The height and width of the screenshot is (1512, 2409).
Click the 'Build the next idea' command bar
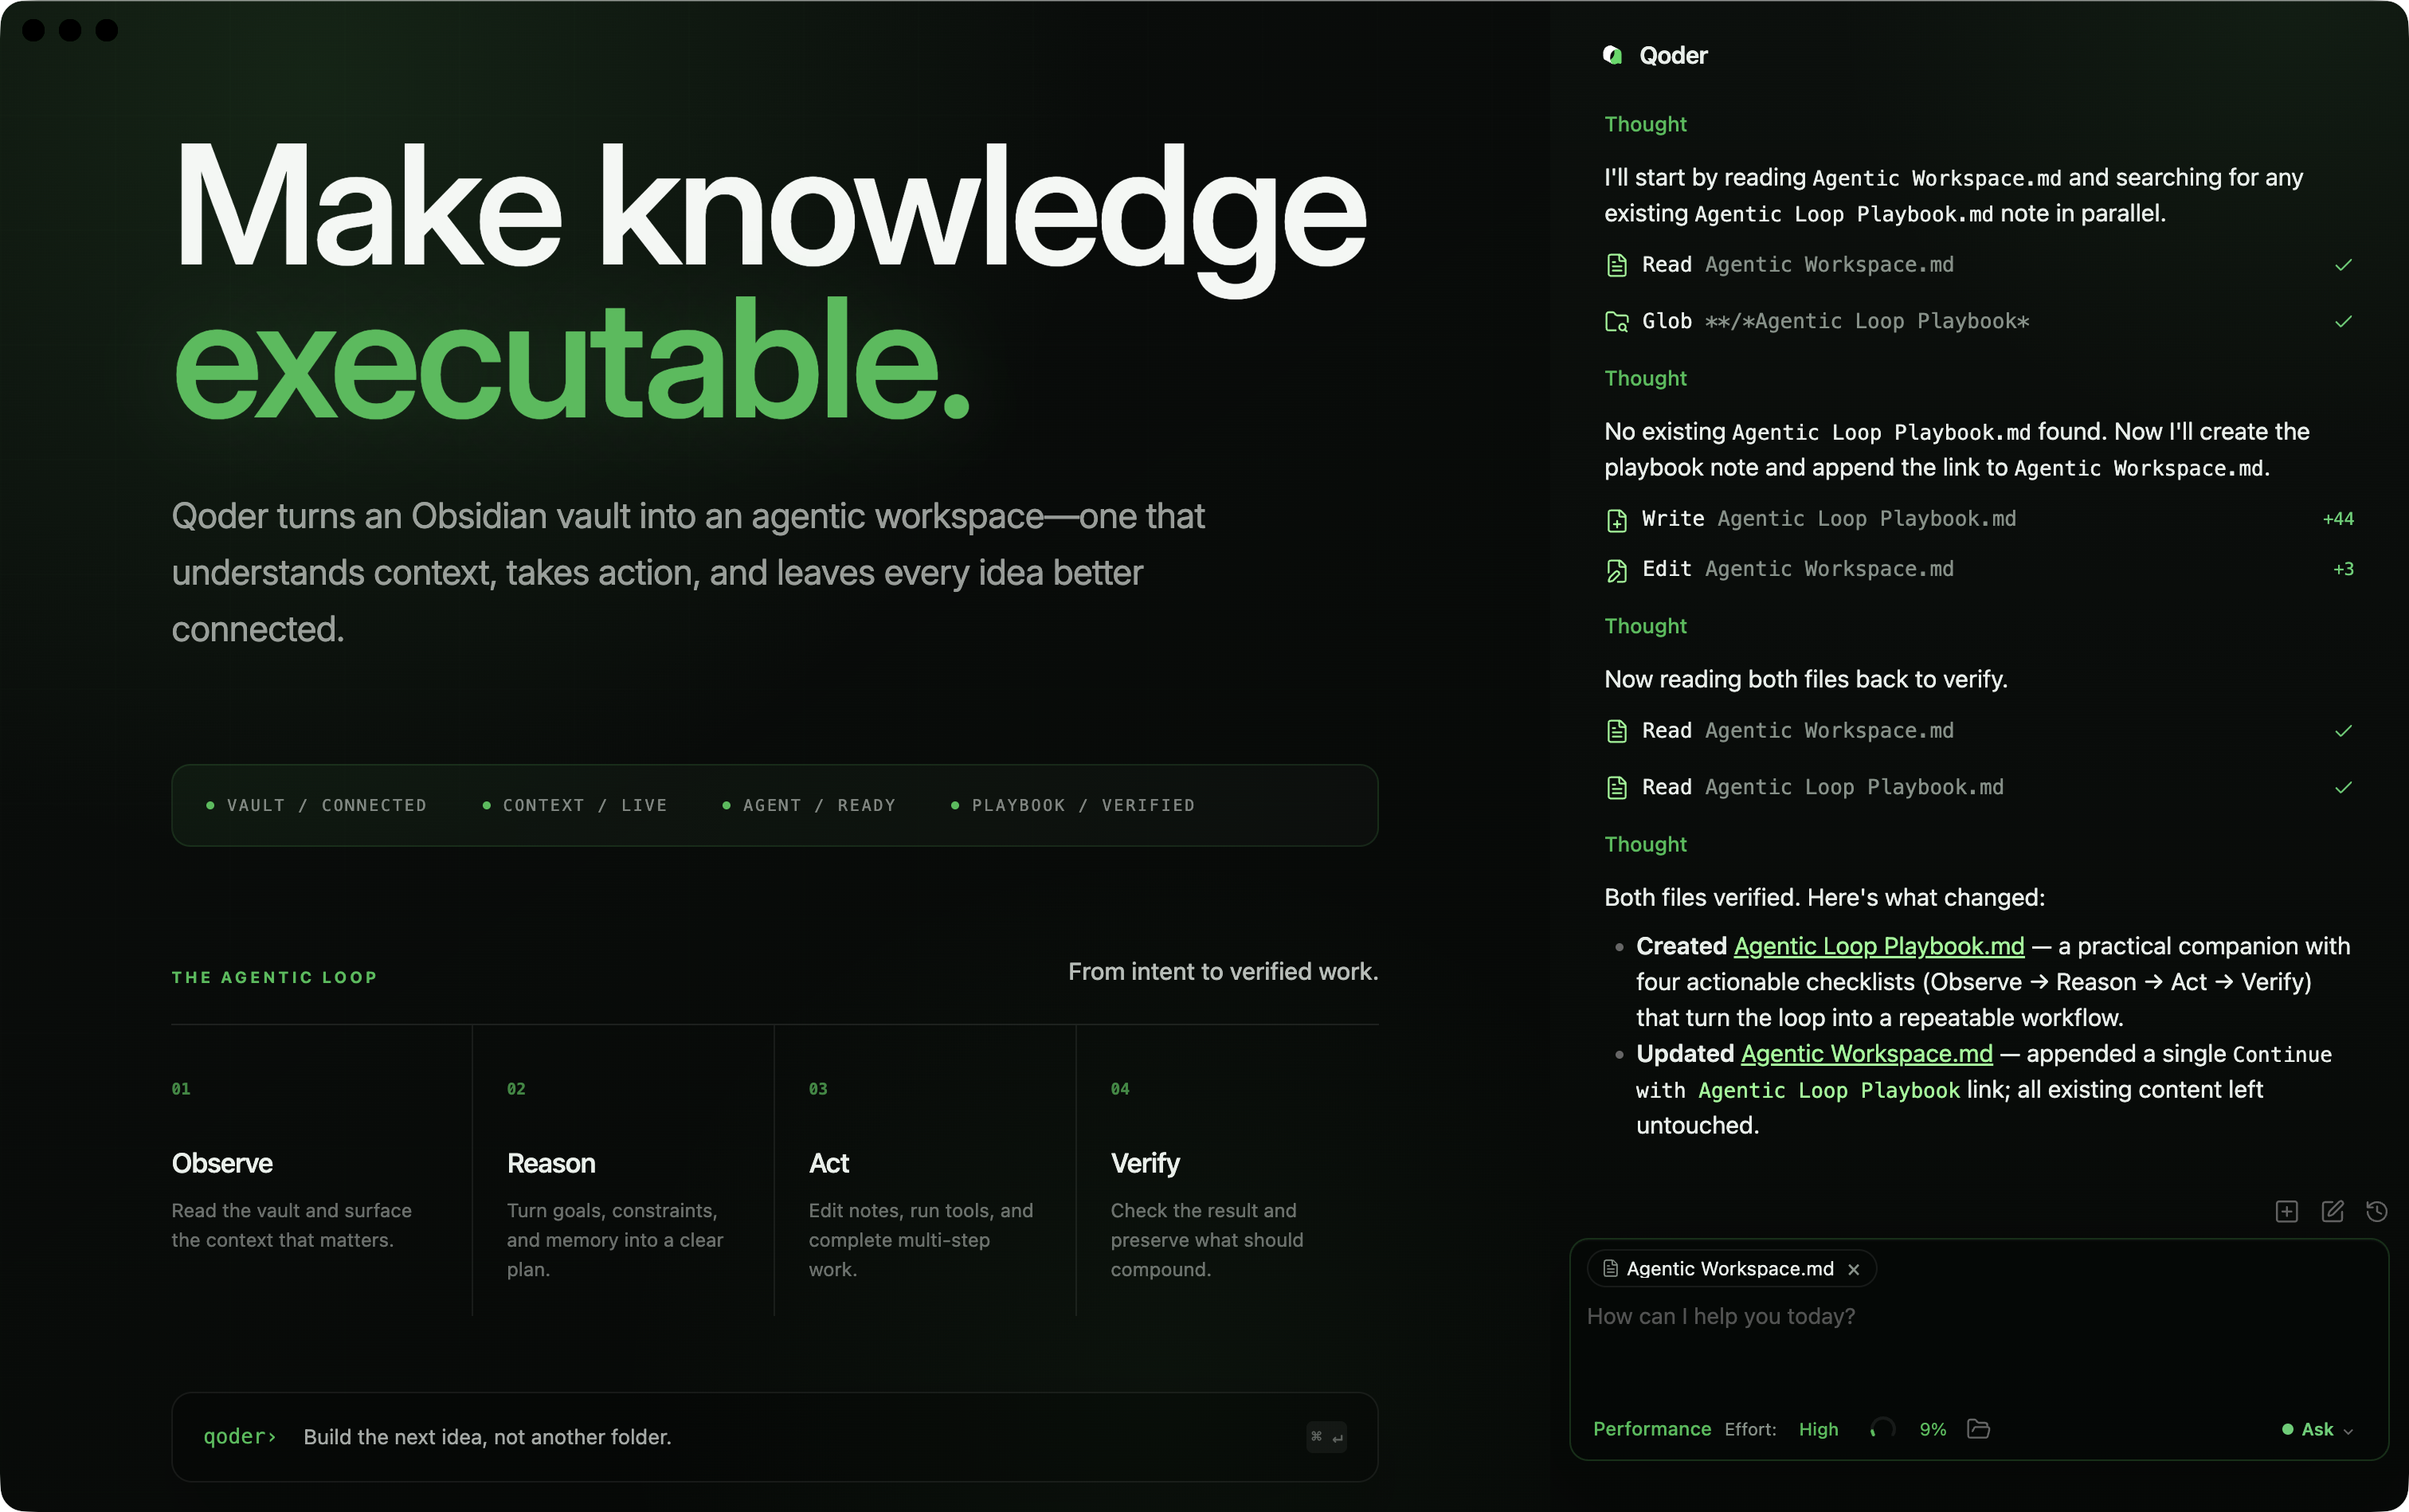tap(774, 1437)
